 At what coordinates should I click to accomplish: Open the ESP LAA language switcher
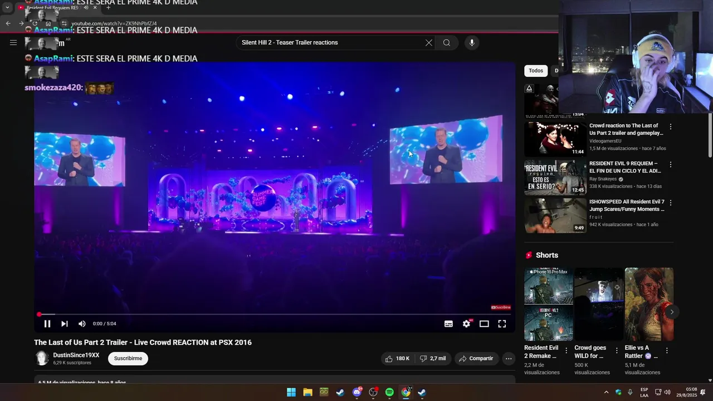point(644,392)
